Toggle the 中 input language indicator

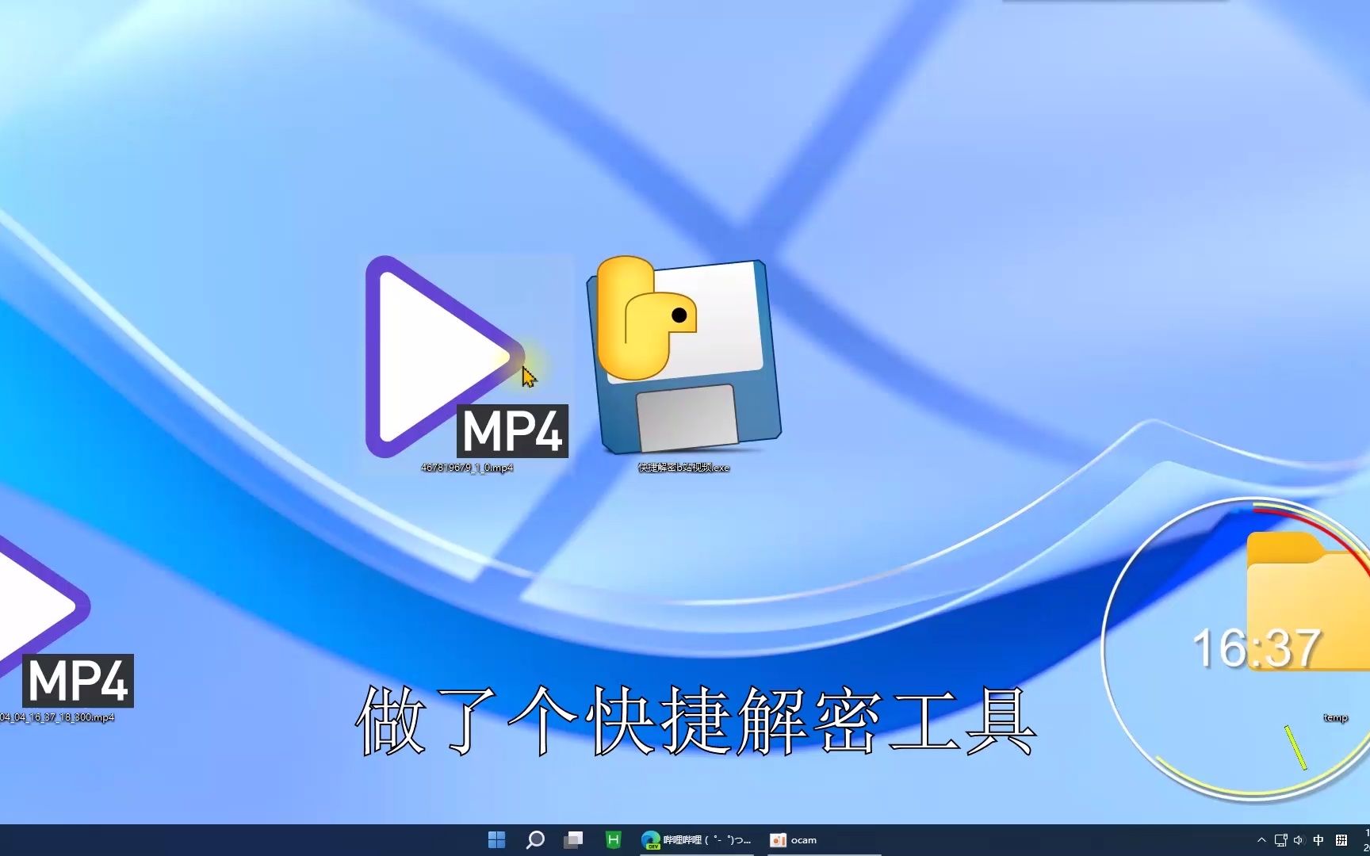coord(1318,840)
